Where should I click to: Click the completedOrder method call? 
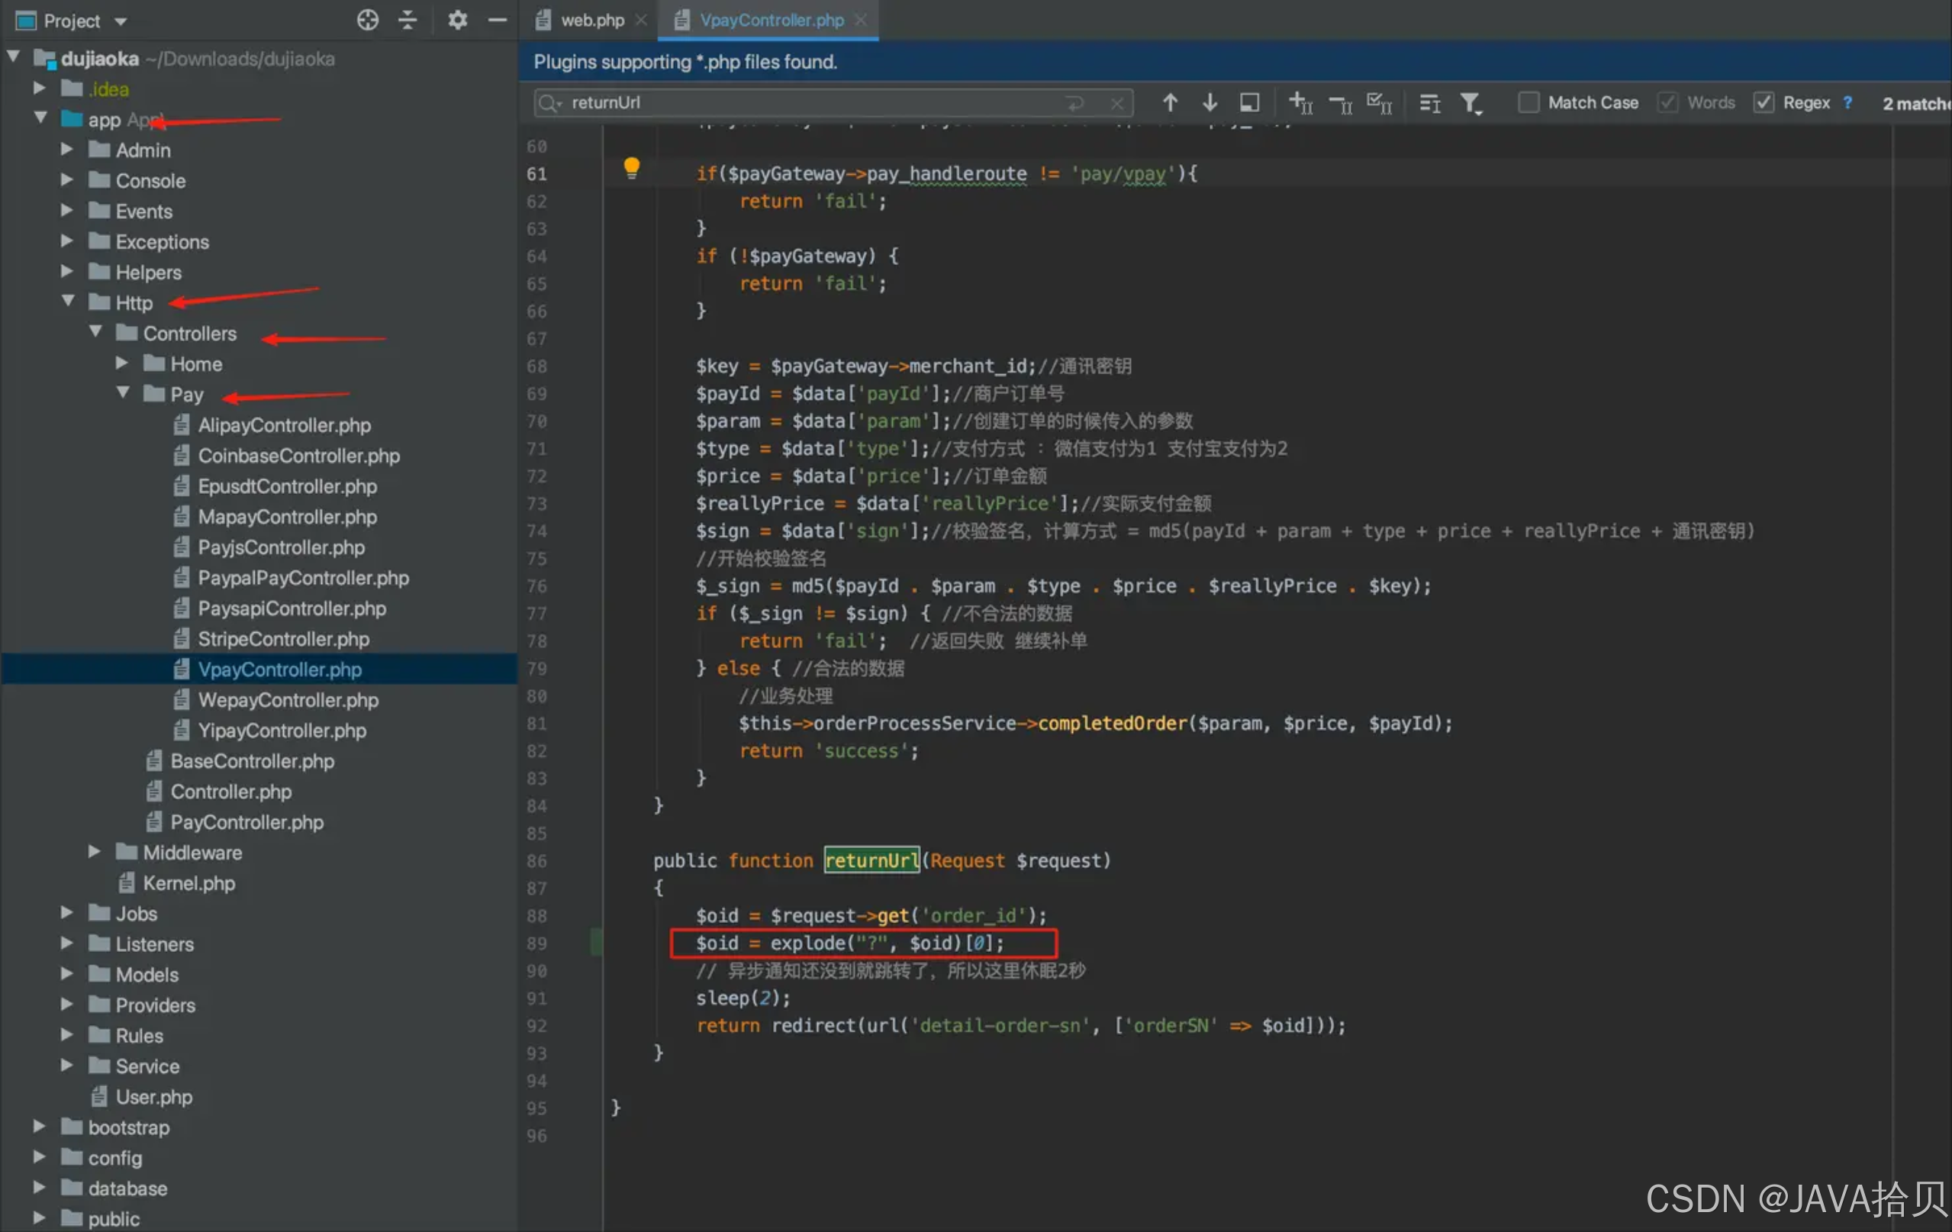pyautogui.click(x=1112, y=724)
